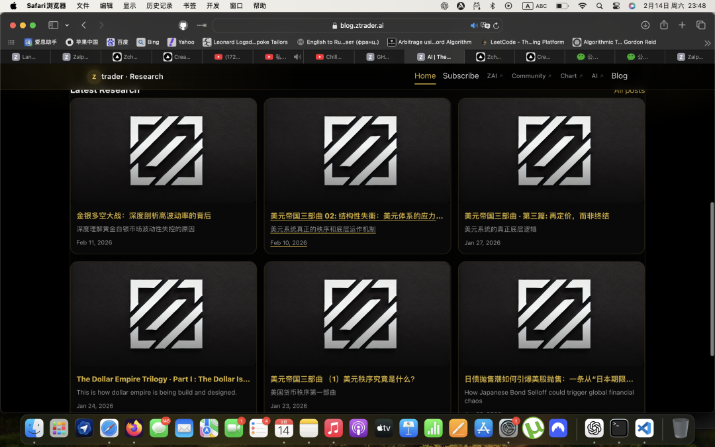The height and width of the screenshot is (447, 715).
Task: Mute the audio-playing YouTube tab via its speaker icon
Action: pos(297,57)
